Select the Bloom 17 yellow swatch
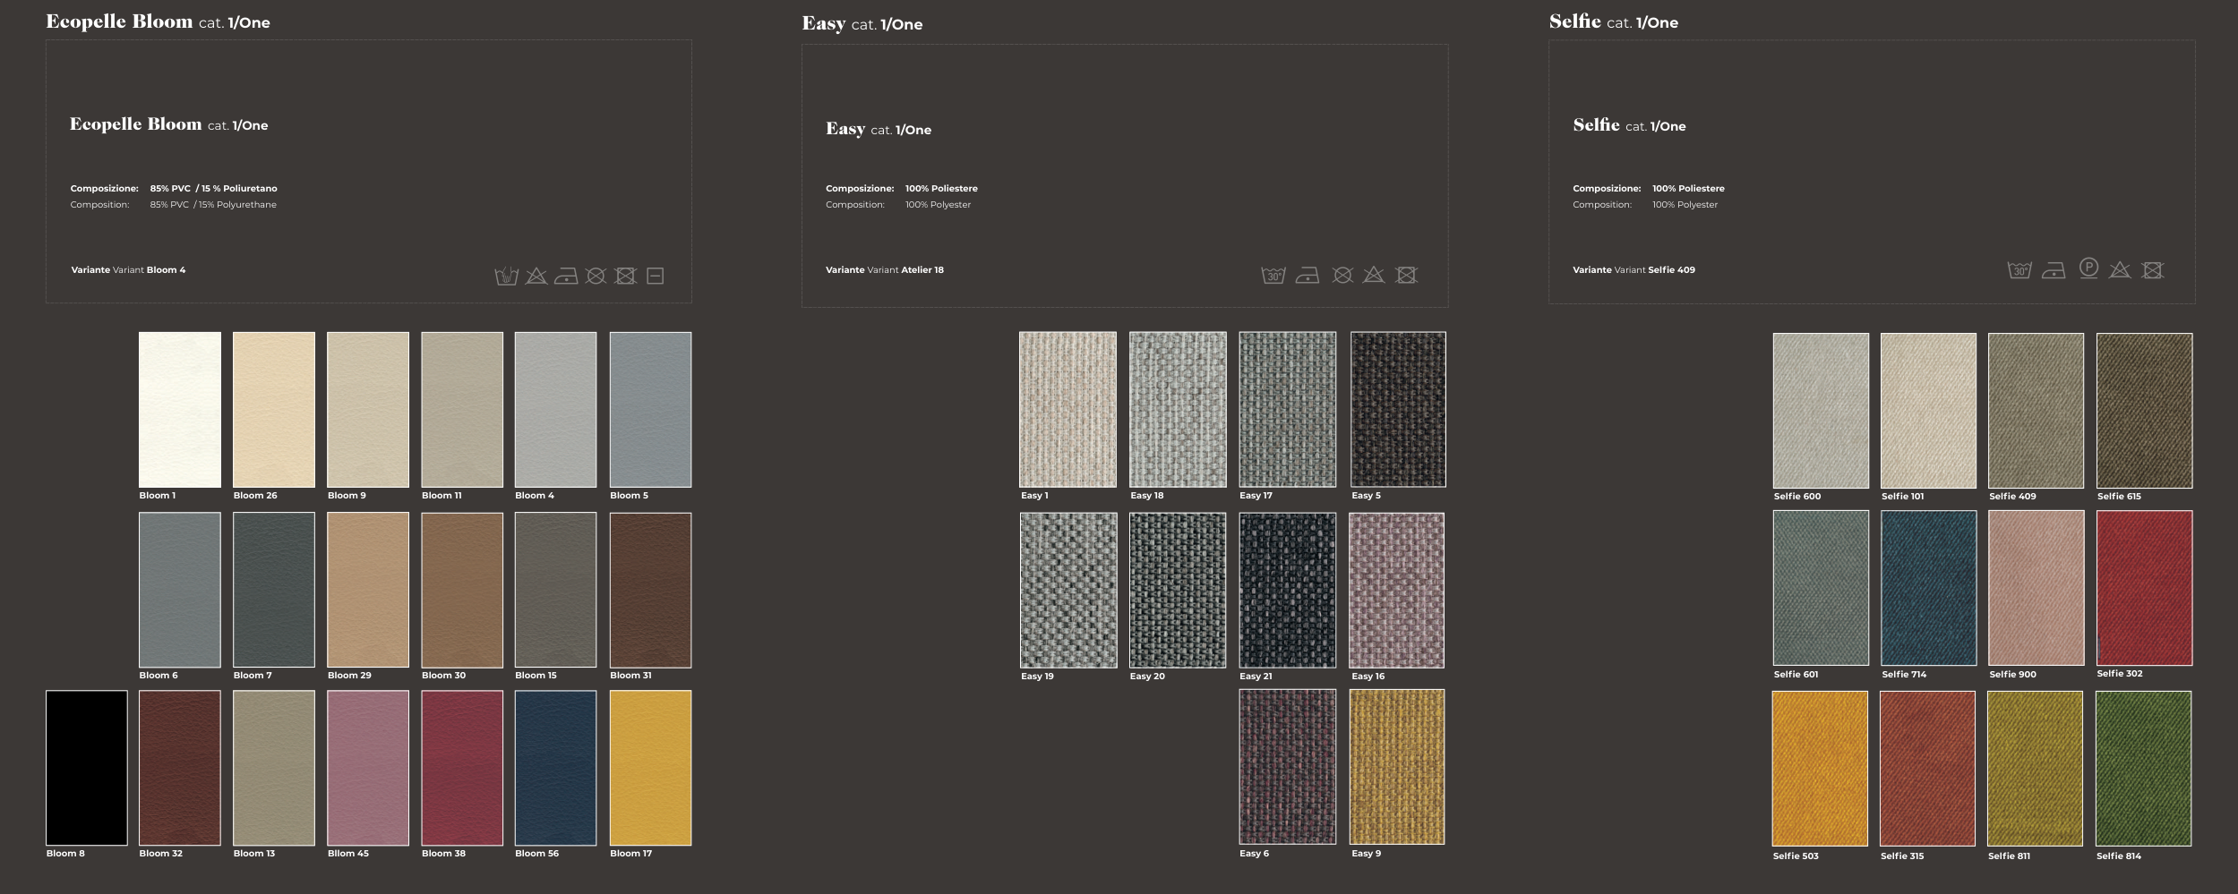The width and height of the screenshot is (2238, 894). [x=650, y=768]
